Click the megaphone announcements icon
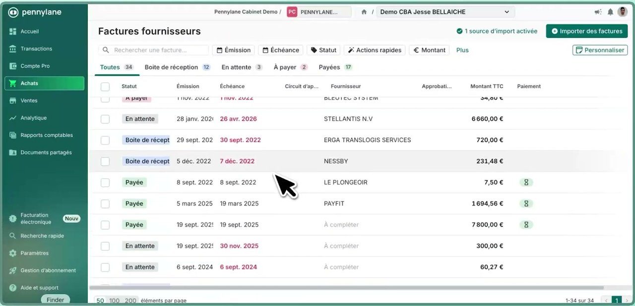Screen dimensions: 635x306 click(x=598, y=12)
